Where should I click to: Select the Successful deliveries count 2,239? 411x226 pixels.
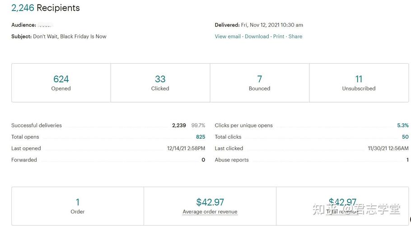click(179, 125)
